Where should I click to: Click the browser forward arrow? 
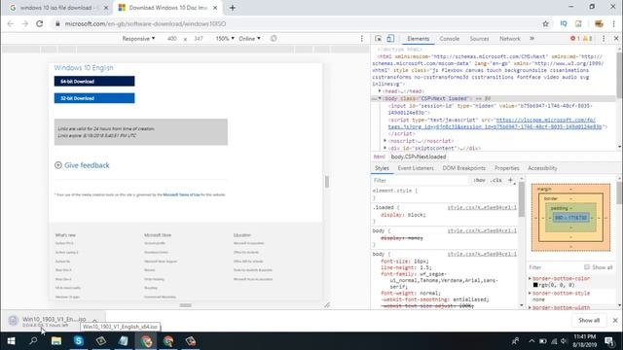pos(25,23)
